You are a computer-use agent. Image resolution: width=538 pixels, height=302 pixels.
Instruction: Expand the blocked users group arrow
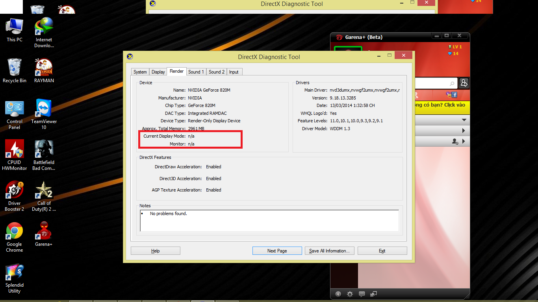tap(464, 141)
